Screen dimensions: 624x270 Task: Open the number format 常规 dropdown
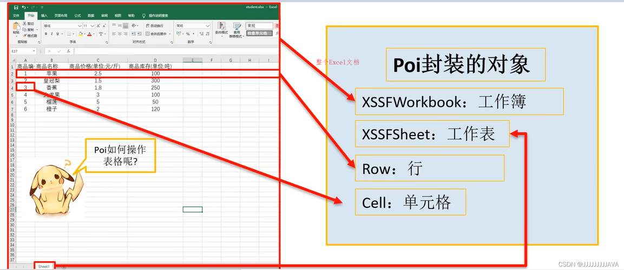[x=207, y=26]
